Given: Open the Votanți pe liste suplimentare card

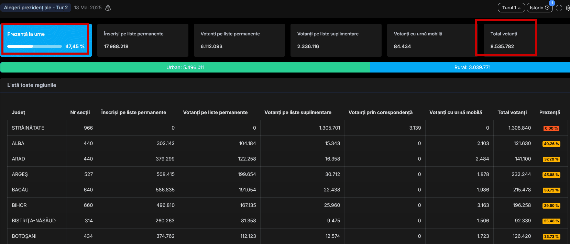Looking at the screenshot, I should coord(336,40).
